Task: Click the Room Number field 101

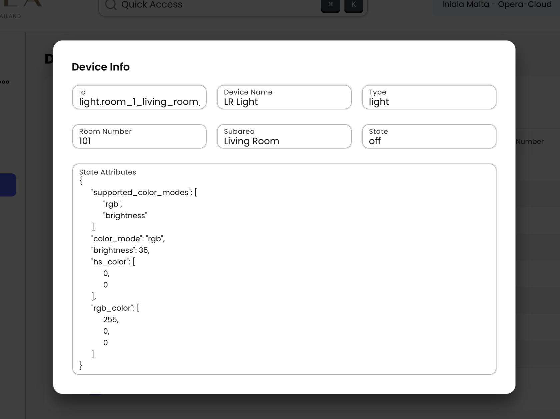Action: [x=139, y=137]
